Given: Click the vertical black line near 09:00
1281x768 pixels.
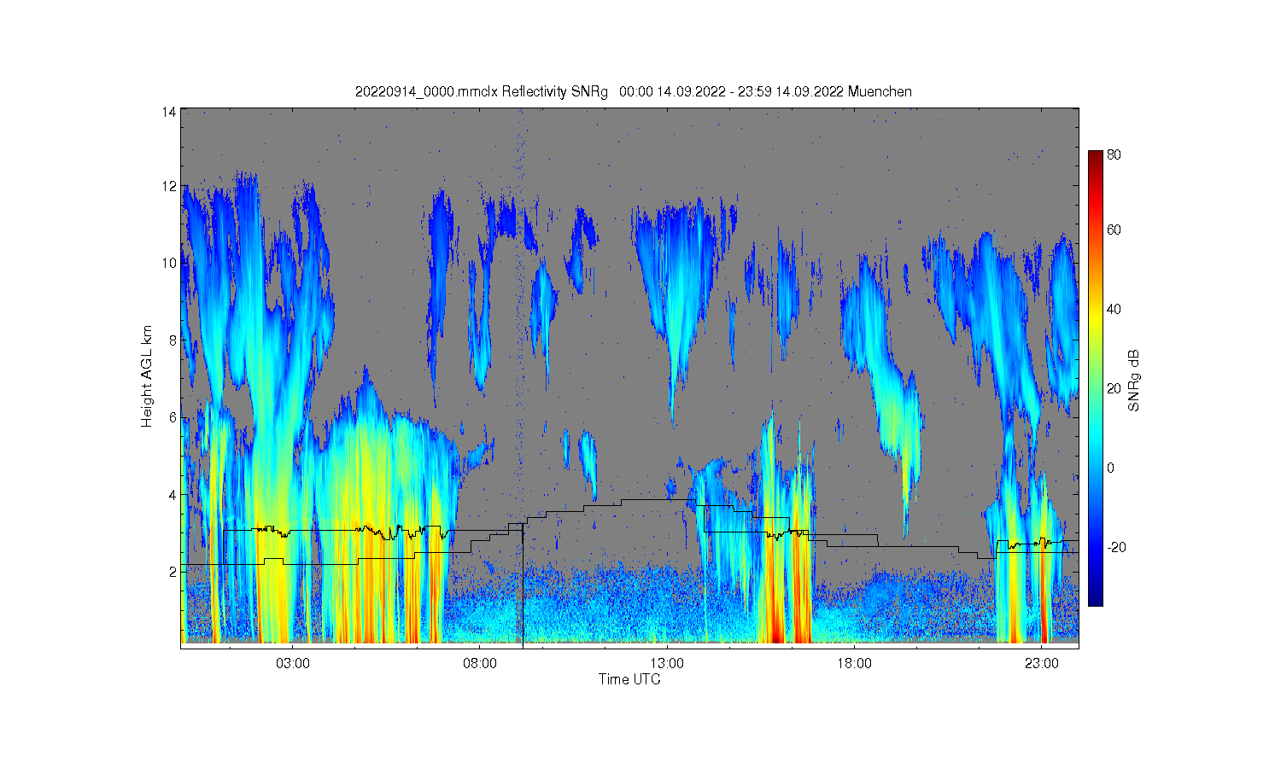Looking at the screenshot, I should 523,585.
